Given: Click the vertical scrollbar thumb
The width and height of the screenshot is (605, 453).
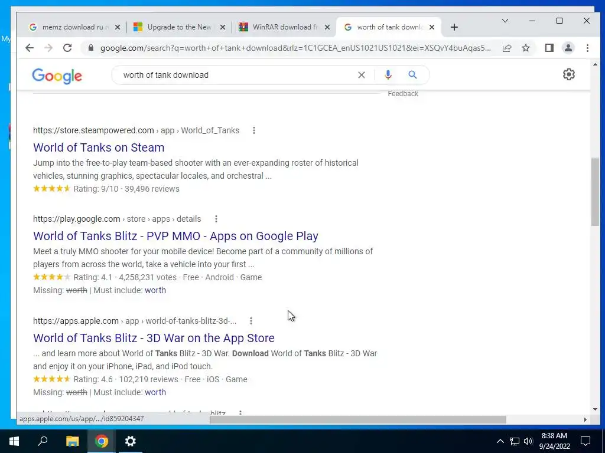Looking at the screenshot, I should (595, 192).
